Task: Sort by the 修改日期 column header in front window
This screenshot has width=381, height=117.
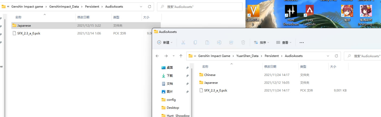Action: (x=270, y=67)
